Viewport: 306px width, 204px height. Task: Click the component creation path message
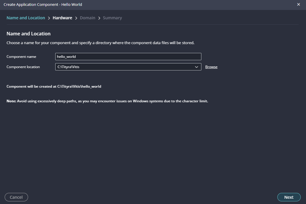coord(54,87)
